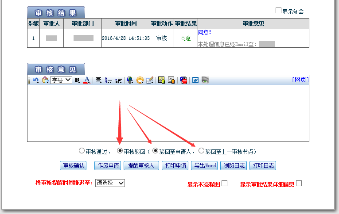This screenshot has height=214, width=339.
Task: Toggle bold text formatting
Action: [77, 80]
